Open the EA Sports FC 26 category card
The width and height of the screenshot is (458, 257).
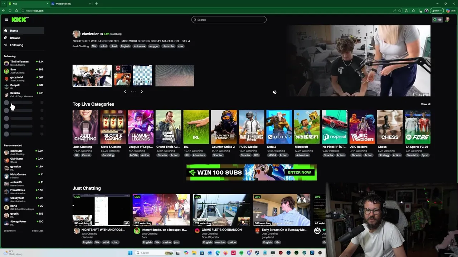coord(418,127)
